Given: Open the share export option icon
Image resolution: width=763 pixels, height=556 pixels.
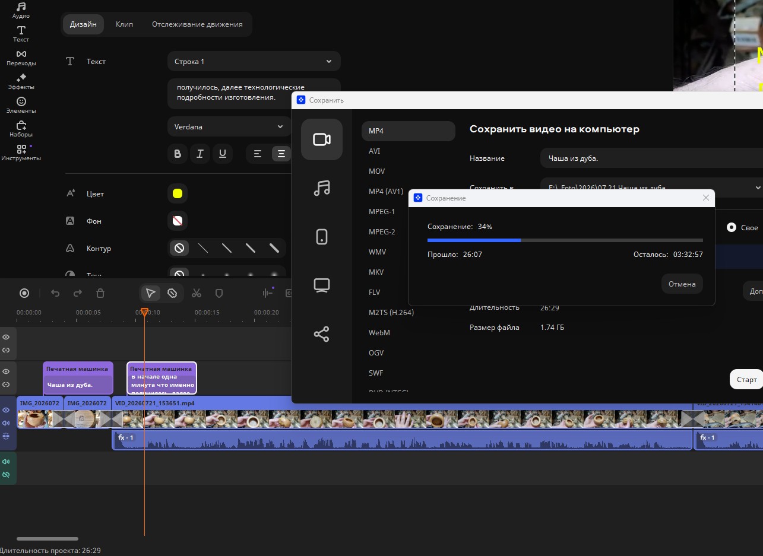Looking at the screenshot, I should point(322,334).
